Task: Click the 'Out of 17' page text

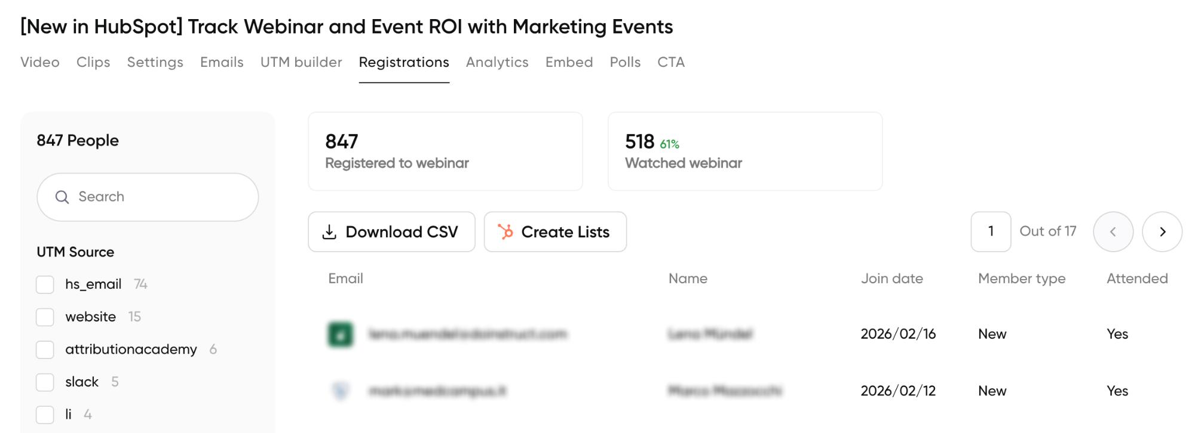Action: [x=1048, y=231]
